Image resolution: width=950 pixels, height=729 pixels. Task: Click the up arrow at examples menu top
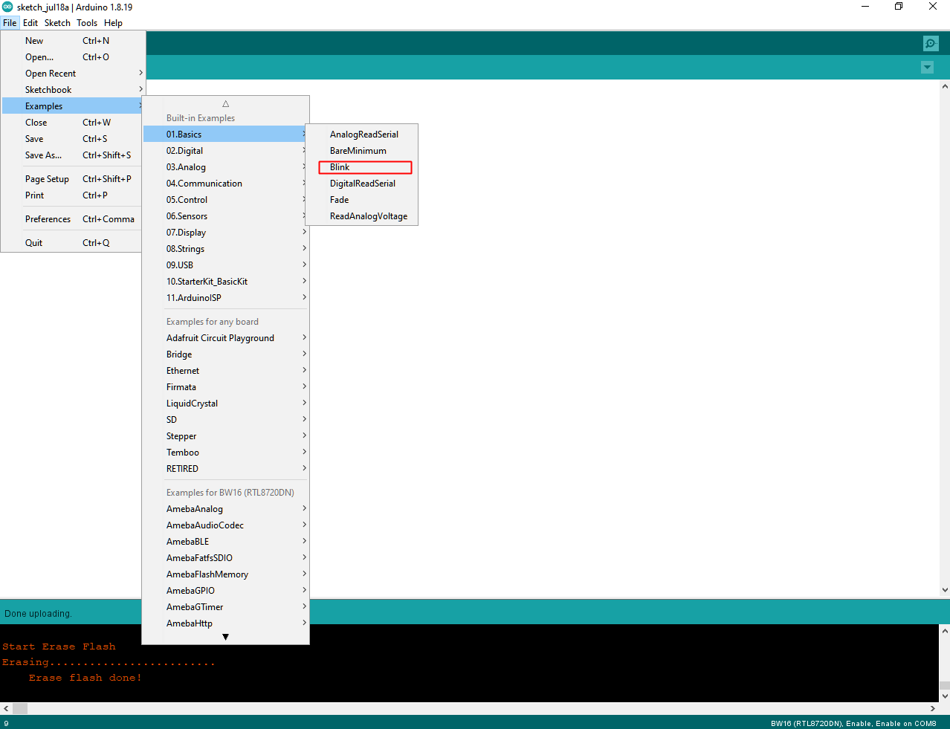coord(225,104)
